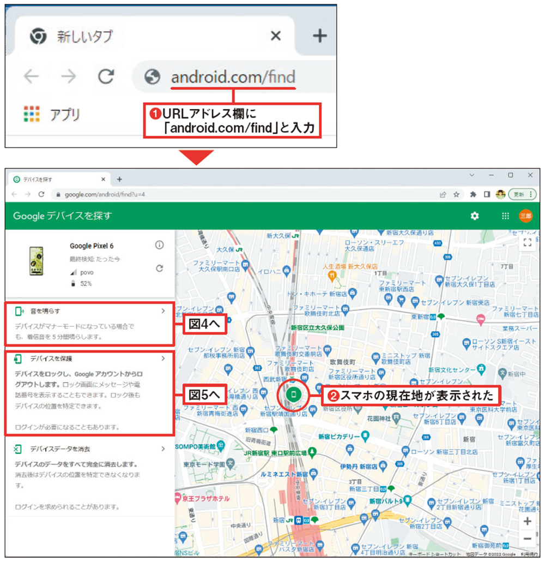Close the 新しいタブ tab
The height and width of the screenshot is (561, 545).
pyautogui.click(x=276, y=36)
